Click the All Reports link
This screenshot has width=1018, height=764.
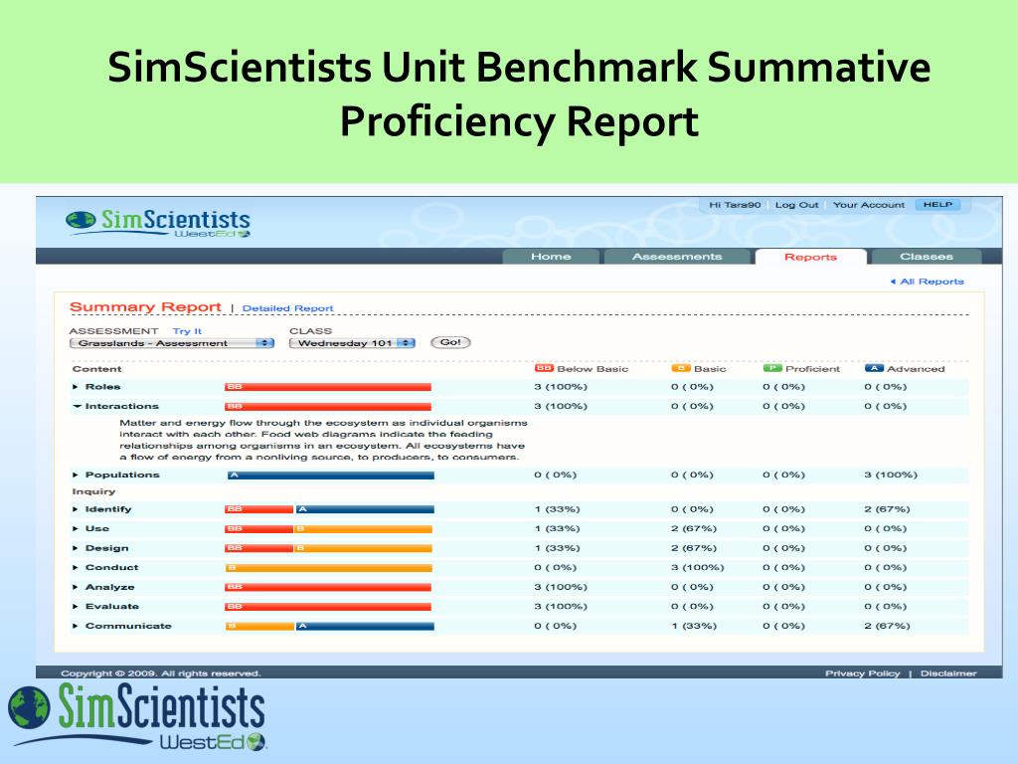click(932, 282)
